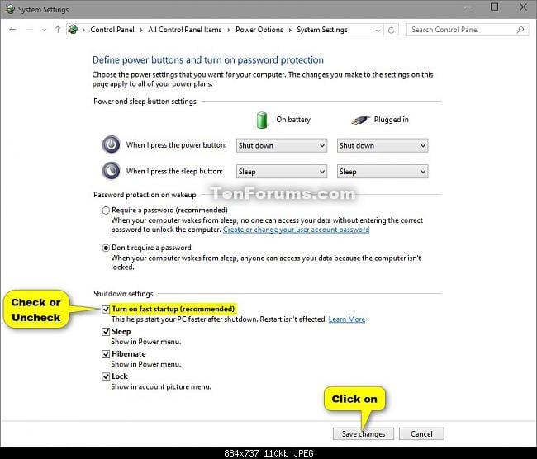Open address bar history dropdown
Viewport: 537px width, 459px height.
pos(378,30)
